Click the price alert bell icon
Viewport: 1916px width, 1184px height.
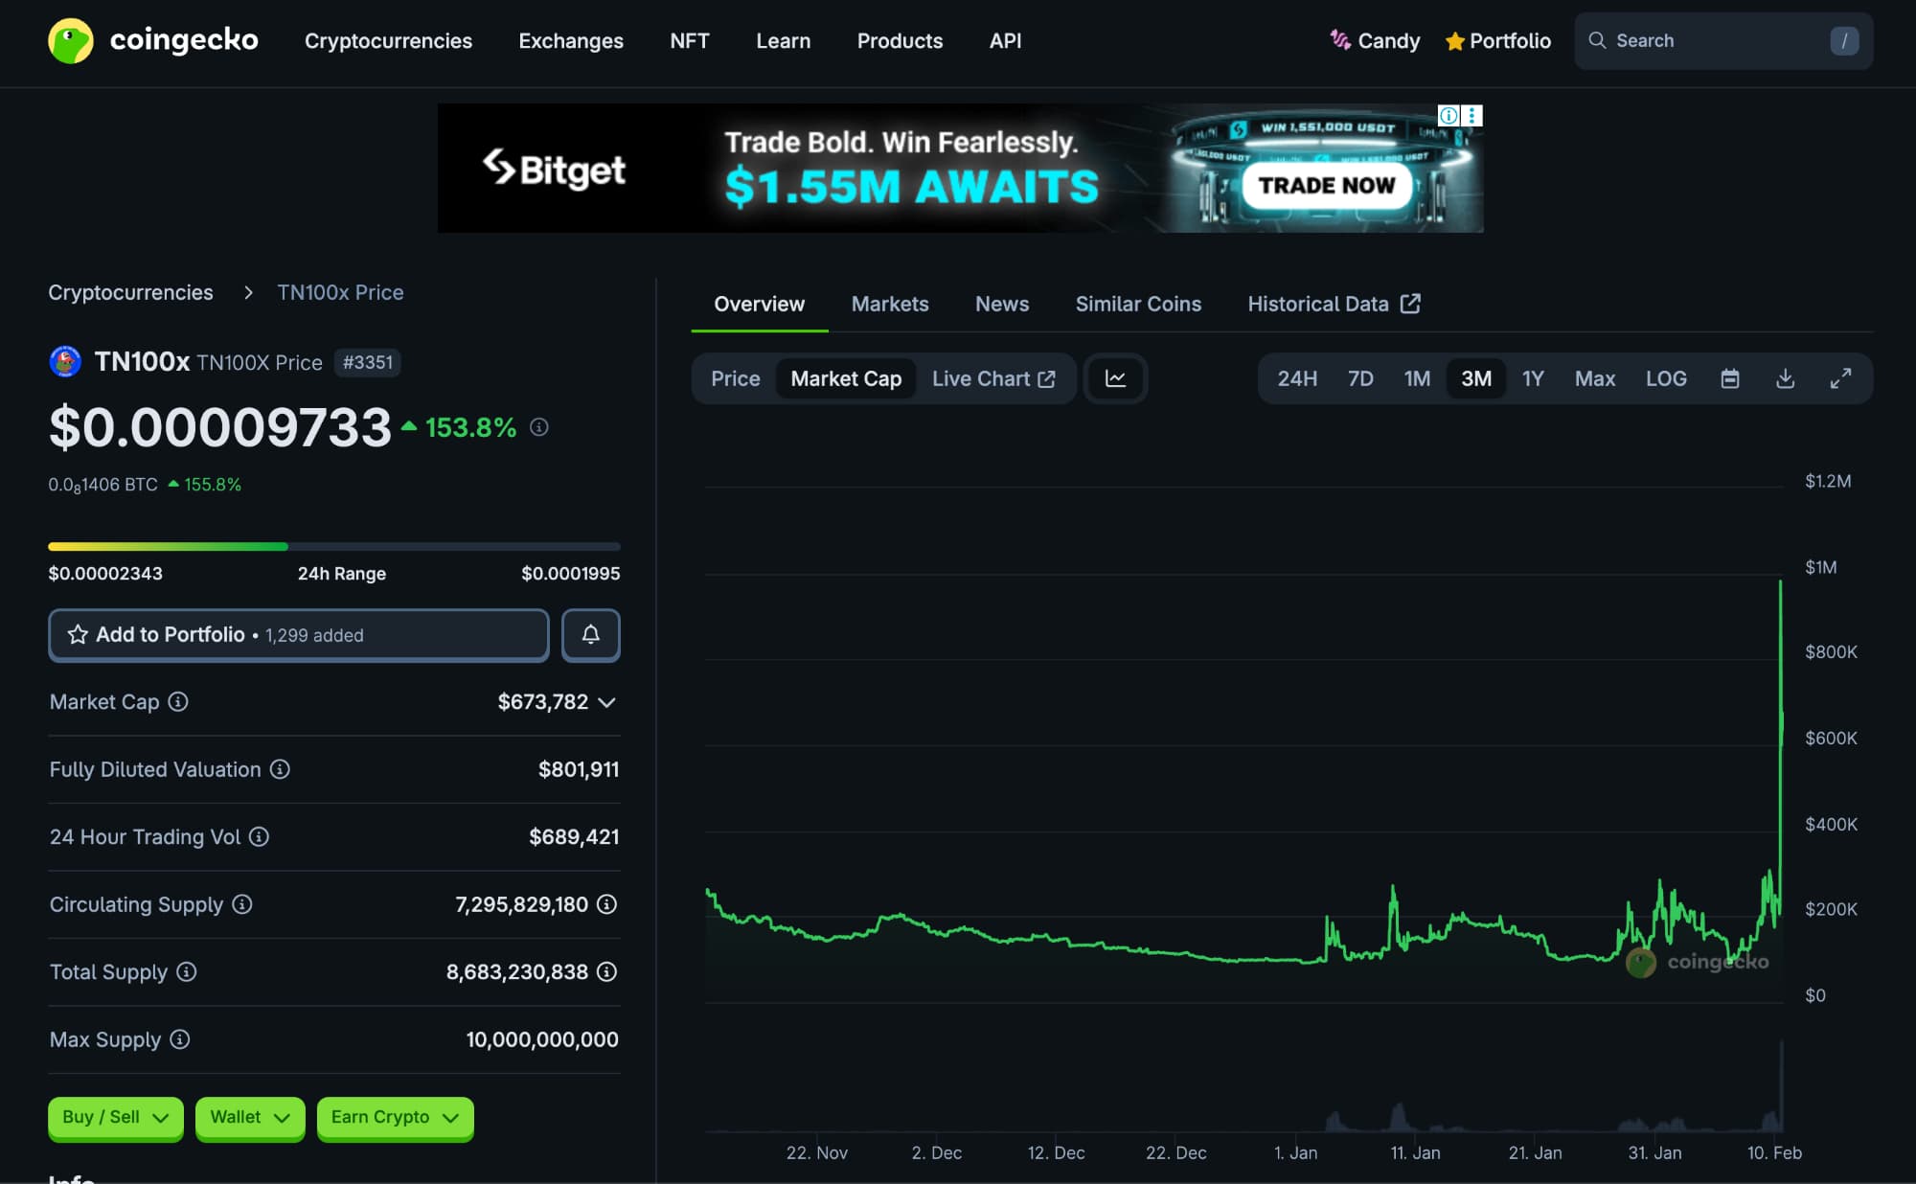pyautogui.click(x=590, y=634)
